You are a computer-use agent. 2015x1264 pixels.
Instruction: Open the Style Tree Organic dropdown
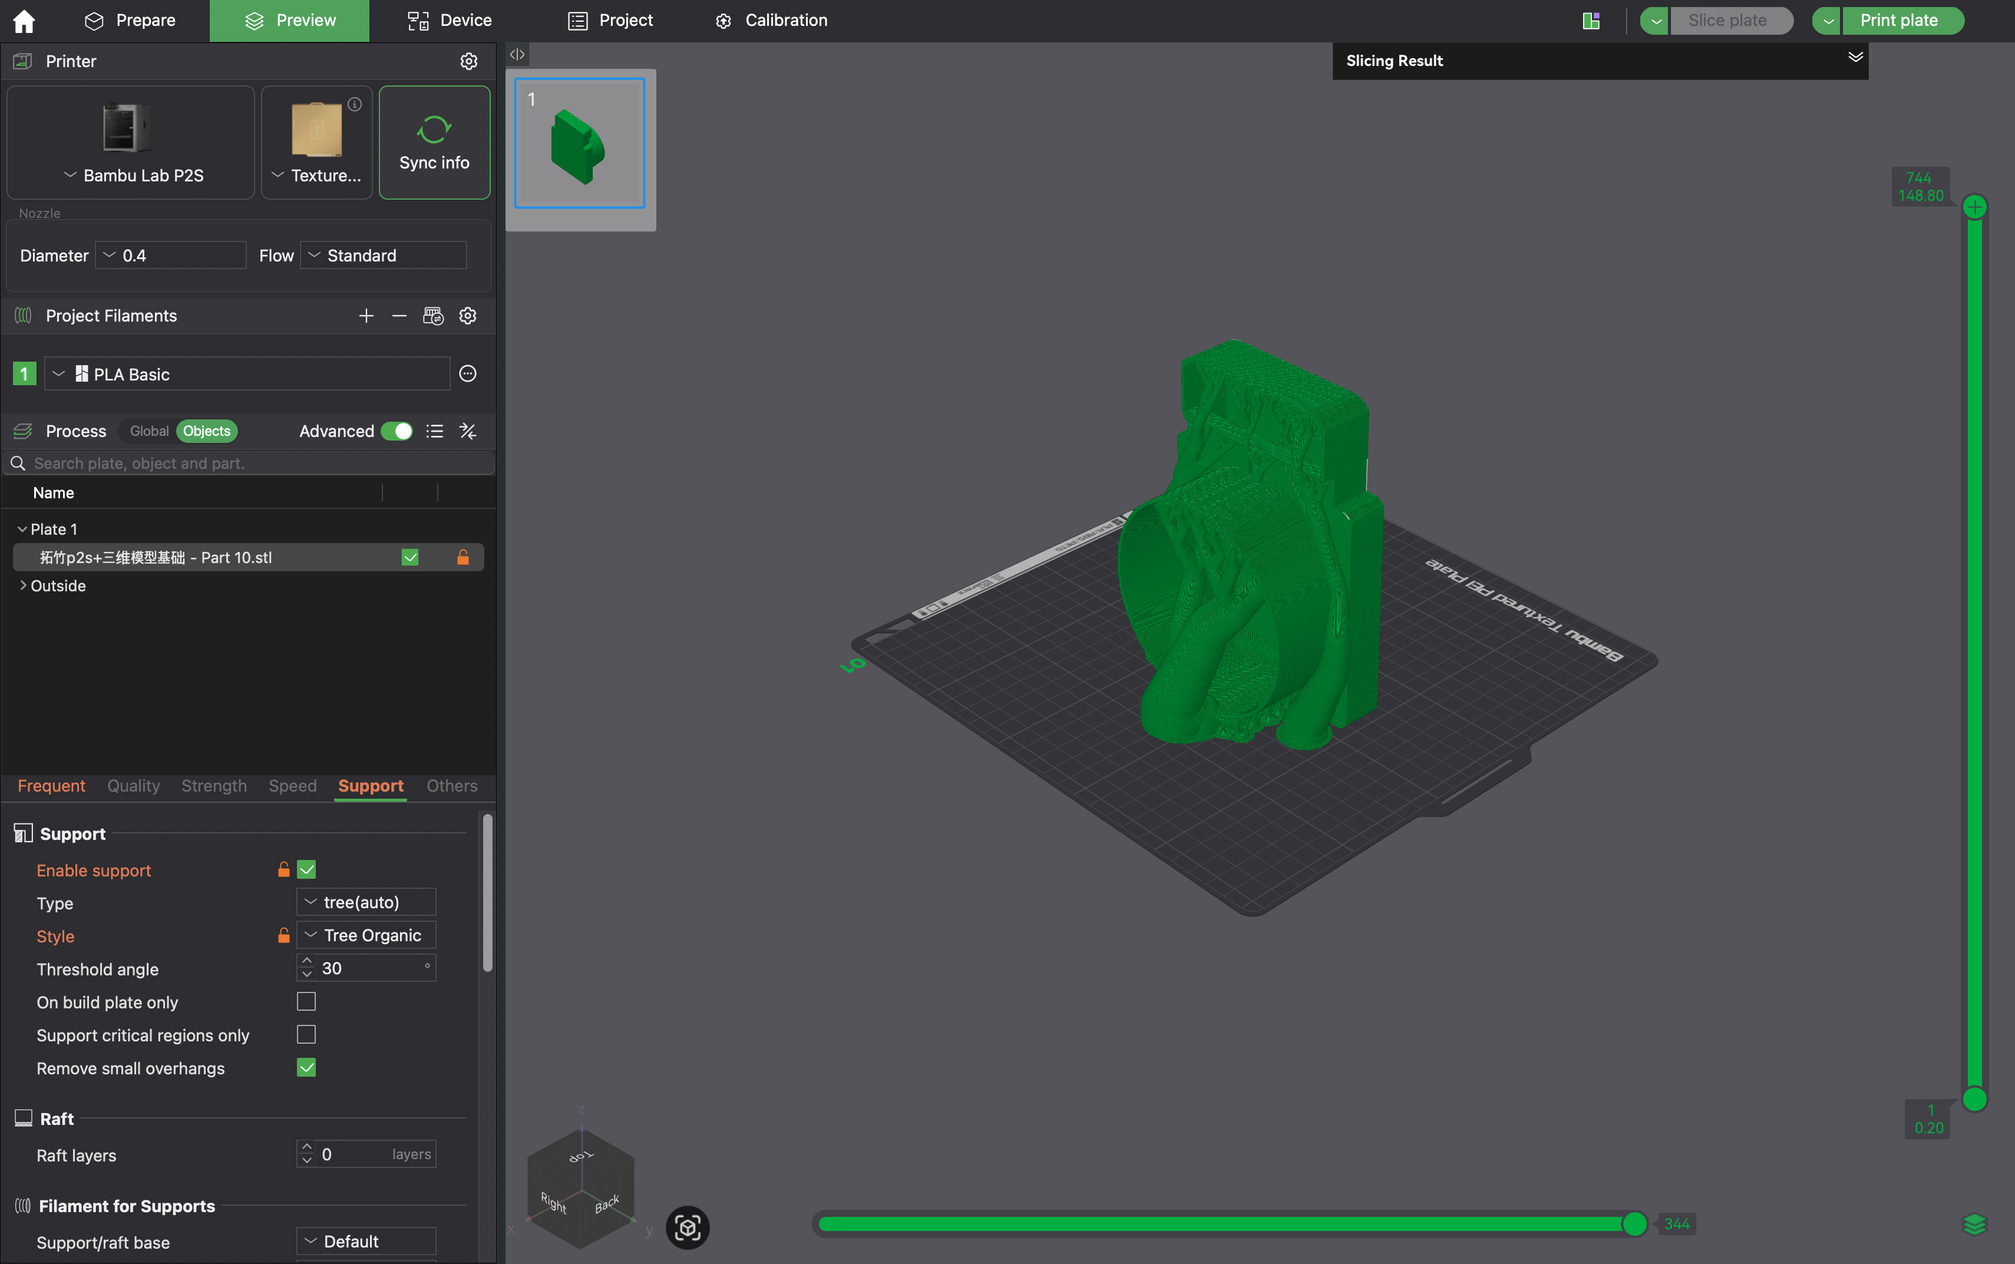[x=366, y=935]
